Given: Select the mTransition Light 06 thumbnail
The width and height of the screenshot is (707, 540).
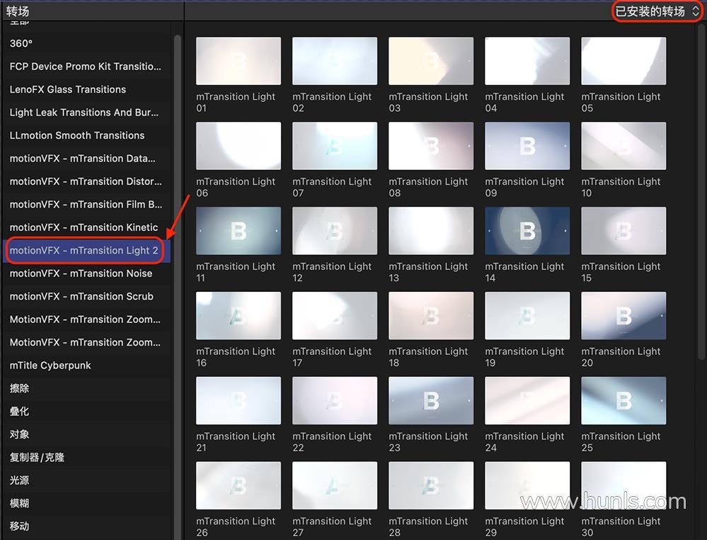Looking at the screenshot, I should click(238, 146).
